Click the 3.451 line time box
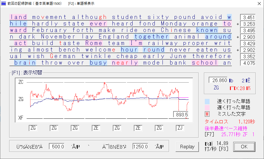The width and height of the screenshot is (264, 159). (x=248, y=17)
